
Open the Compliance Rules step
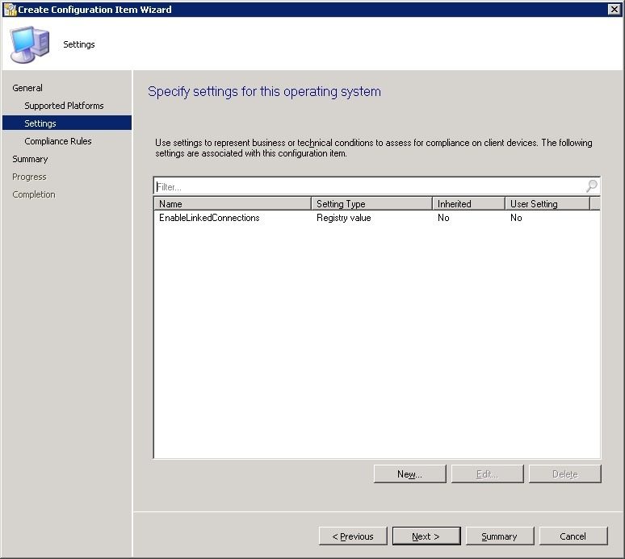point(58,141)
